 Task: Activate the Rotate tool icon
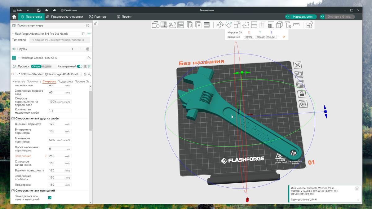228,25
